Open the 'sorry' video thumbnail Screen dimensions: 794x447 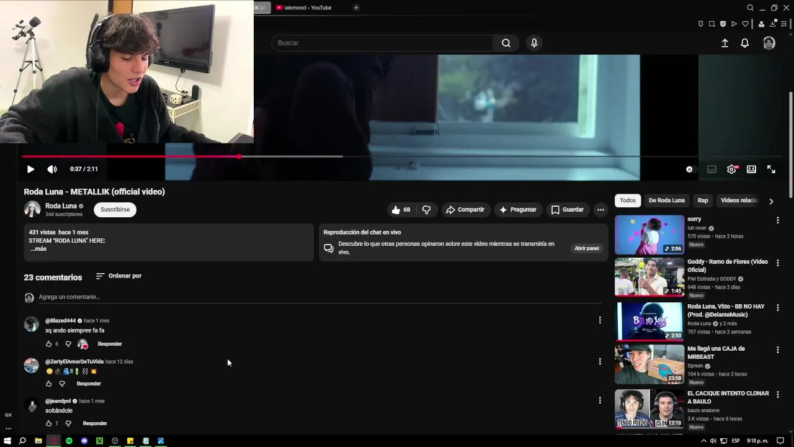tap(649, 235)
